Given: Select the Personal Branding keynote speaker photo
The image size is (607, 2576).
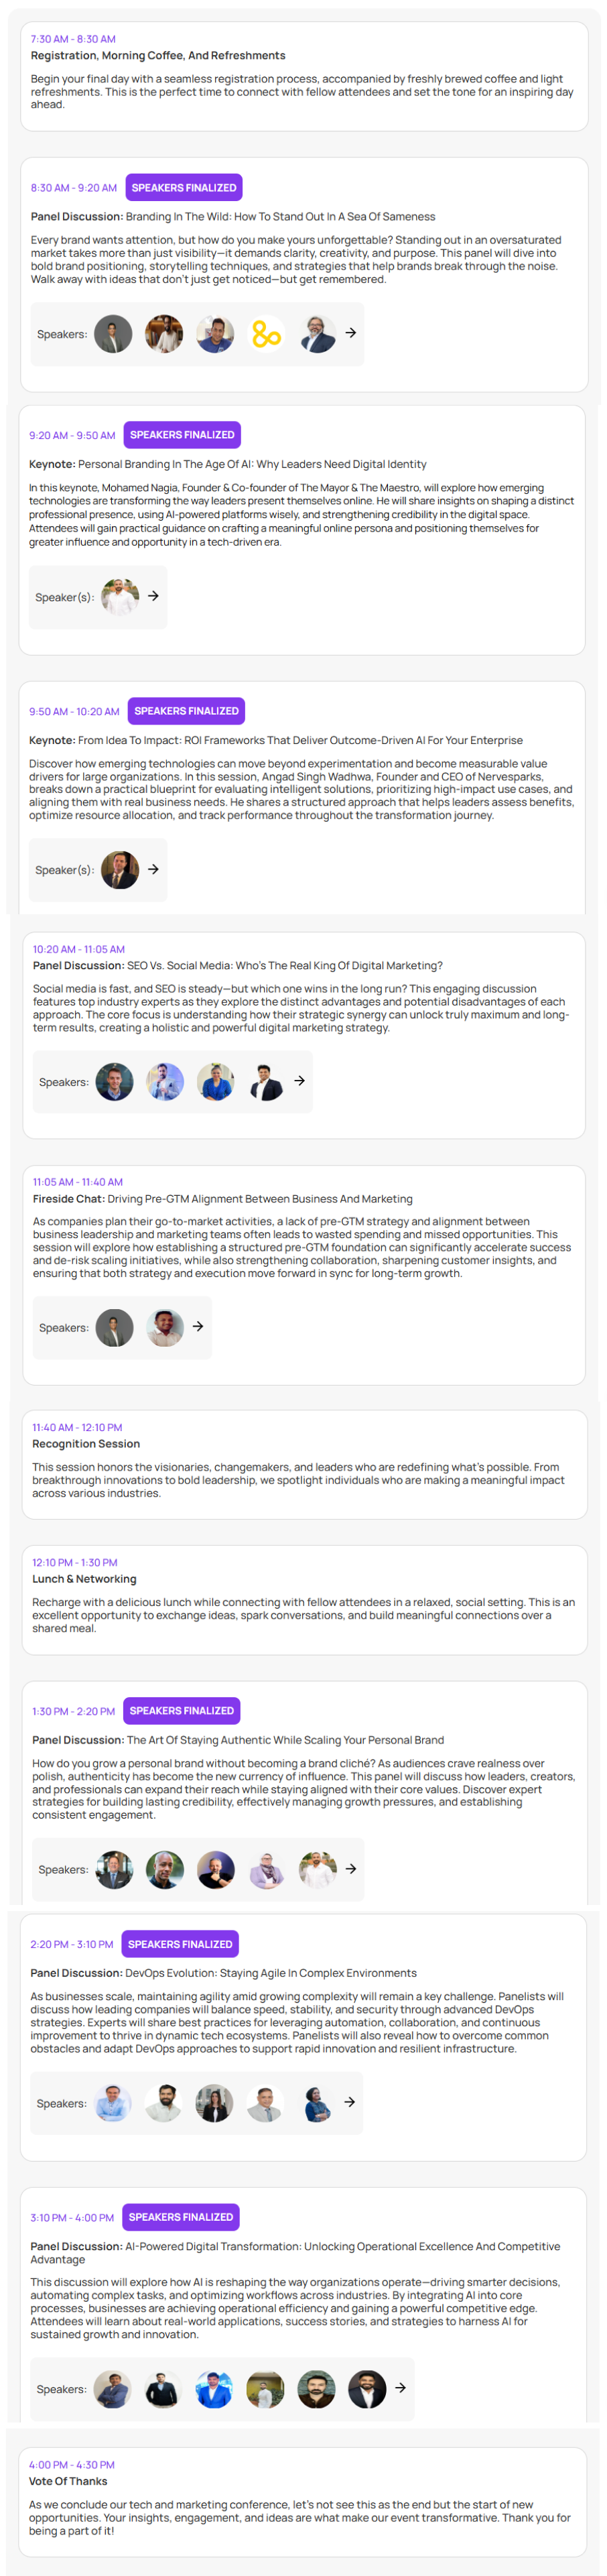Looking at the screenshot, I should [120, 597].
